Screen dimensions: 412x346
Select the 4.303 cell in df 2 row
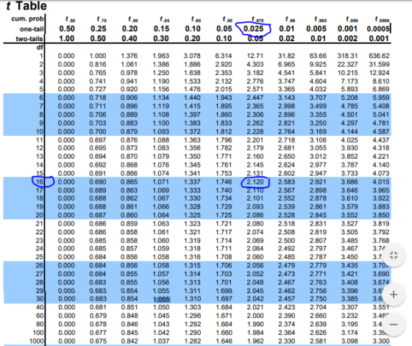tap(255, 64)
